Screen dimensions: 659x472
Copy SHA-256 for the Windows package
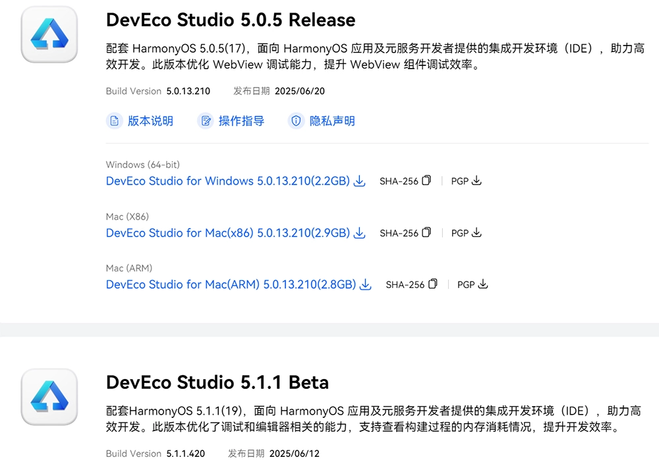(x=426, y=181)
